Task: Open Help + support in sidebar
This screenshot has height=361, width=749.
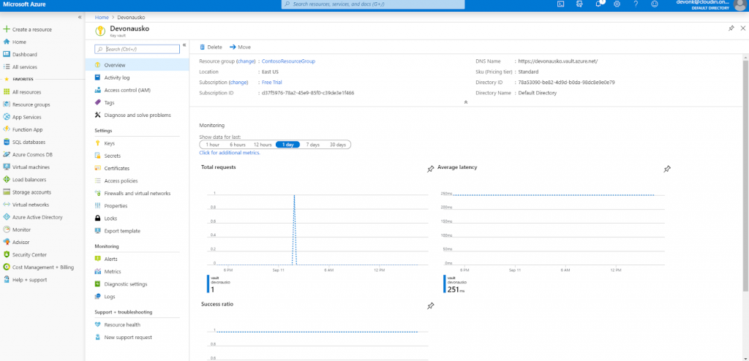Action: 26,280
